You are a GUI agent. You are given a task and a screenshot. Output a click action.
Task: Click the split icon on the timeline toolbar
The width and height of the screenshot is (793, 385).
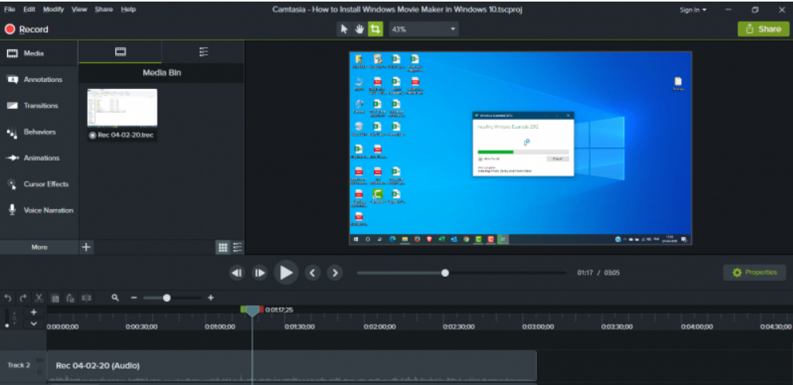tap(86, 297)
